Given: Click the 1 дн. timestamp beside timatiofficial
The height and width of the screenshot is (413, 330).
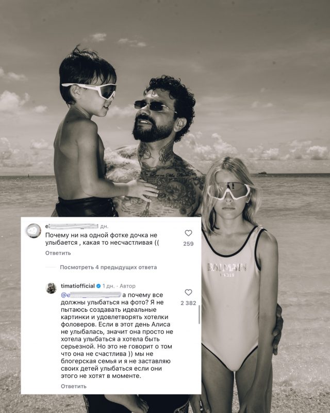Looking at the screenshot, I should [108, 286].
